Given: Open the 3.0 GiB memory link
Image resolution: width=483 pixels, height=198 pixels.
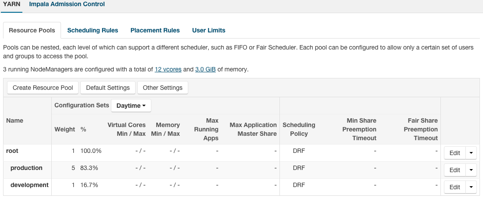Looking at the screenshot, I should click(x=205, y=69).
